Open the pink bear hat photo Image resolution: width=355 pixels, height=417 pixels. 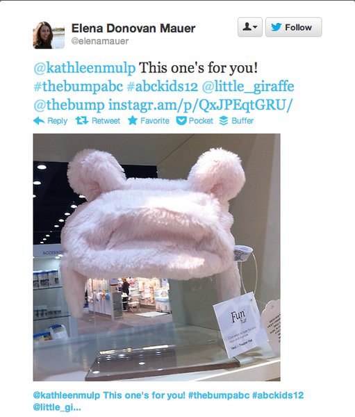pos(156,257)
